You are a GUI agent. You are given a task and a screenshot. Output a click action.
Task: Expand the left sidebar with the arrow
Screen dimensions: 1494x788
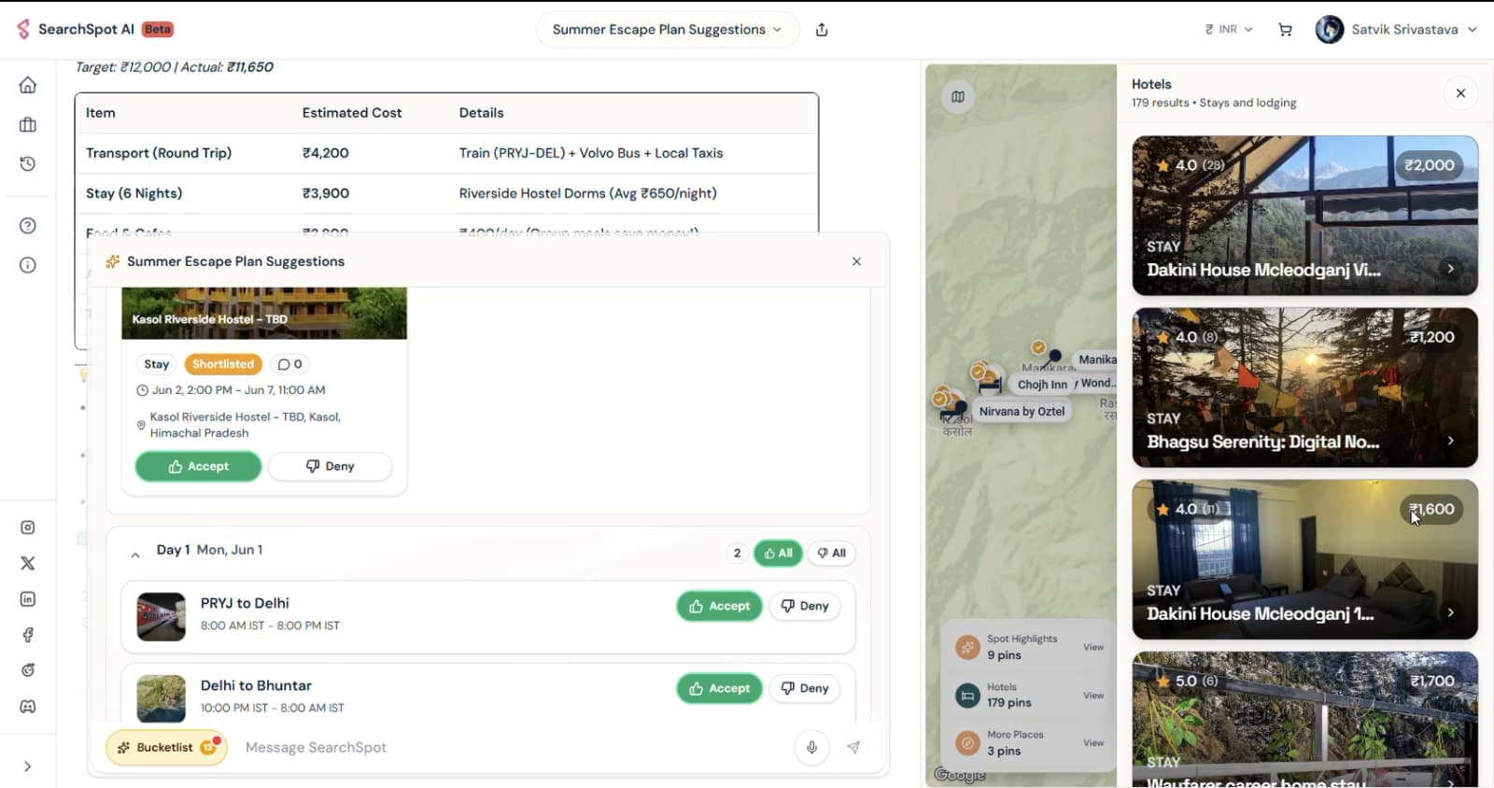point(28,767)
